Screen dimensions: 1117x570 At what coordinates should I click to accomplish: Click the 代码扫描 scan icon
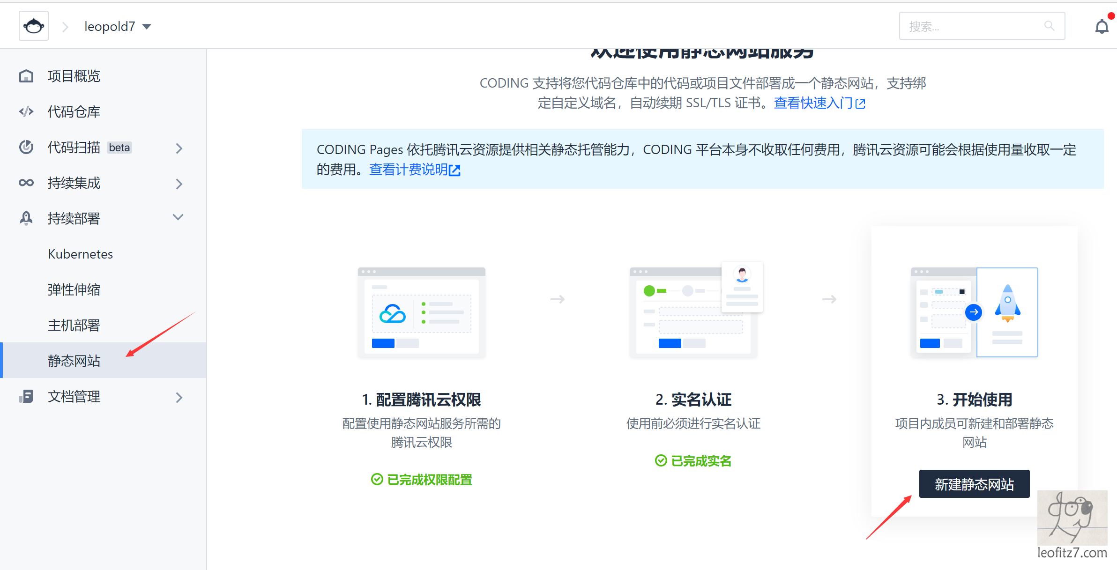pos(26,147)
